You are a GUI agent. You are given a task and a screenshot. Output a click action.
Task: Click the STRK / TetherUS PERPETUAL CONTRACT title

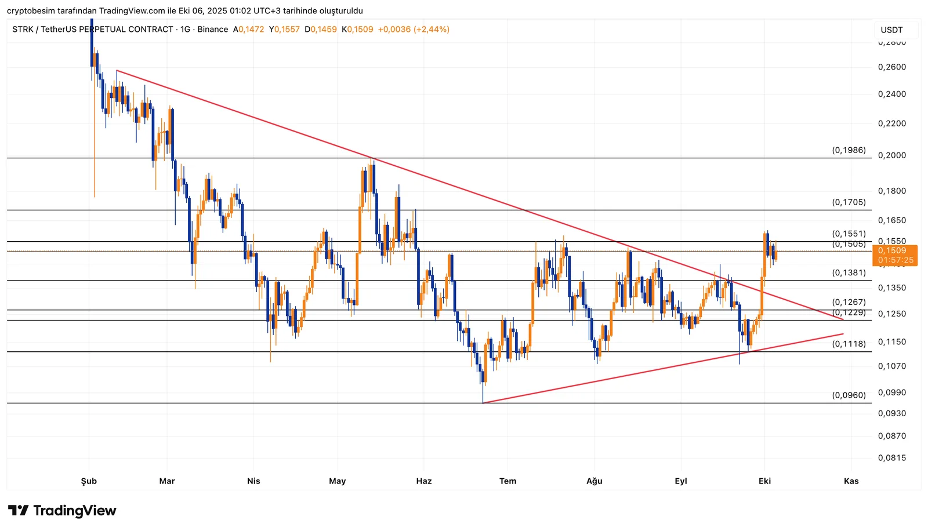click(92, 30)
